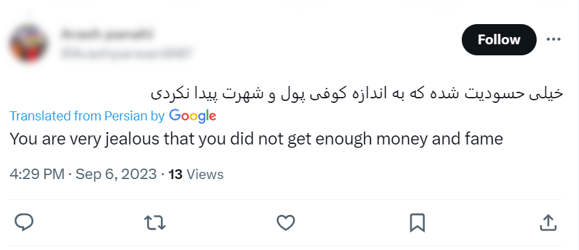Open the reply speech bubble icon
Screen dimensions: 579x250
[24, 223]
